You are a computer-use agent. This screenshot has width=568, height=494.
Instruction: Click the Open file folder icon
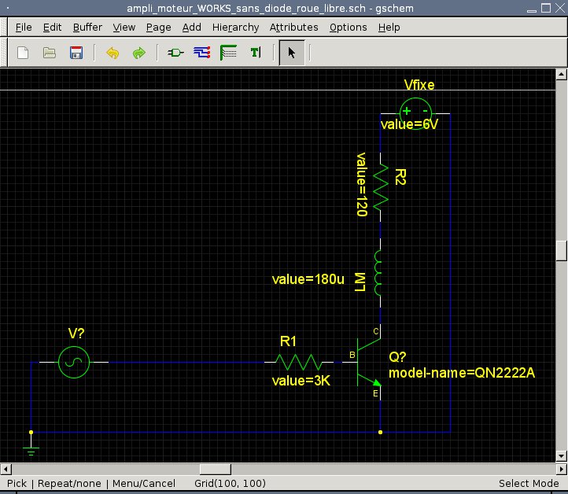50,53
